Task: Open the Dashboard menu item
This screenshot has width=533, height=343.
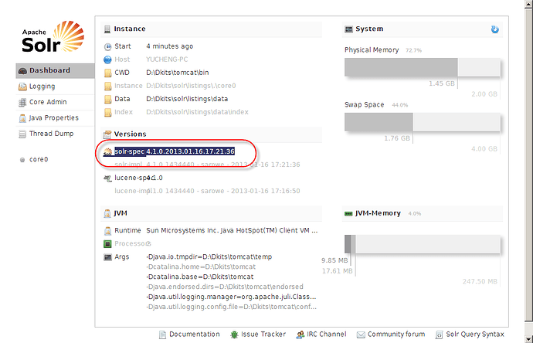Action: pyautogui.click(x=55, y=70)
